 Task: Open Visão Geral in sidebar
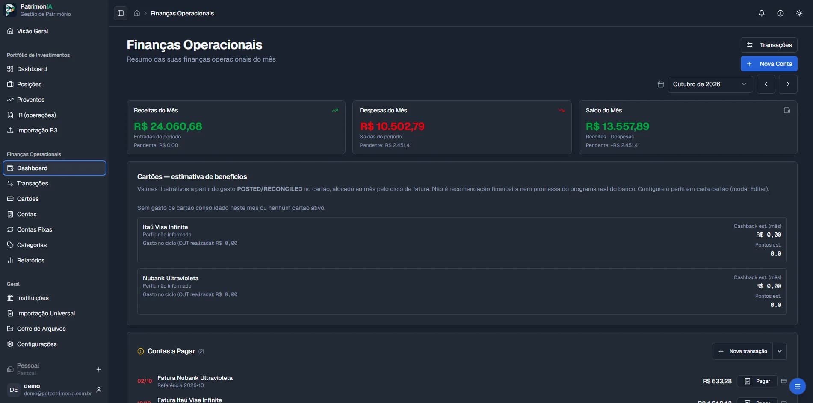tap(54, 31)
